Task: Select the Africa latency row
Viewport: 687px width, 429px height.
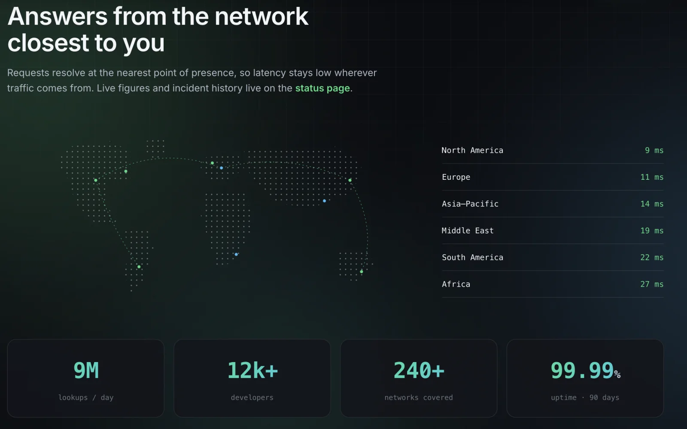Action: point(553,284)
